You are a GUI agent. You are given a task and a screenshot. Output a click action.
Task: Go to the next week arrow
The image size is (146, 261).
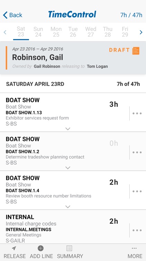coord(141,32)
